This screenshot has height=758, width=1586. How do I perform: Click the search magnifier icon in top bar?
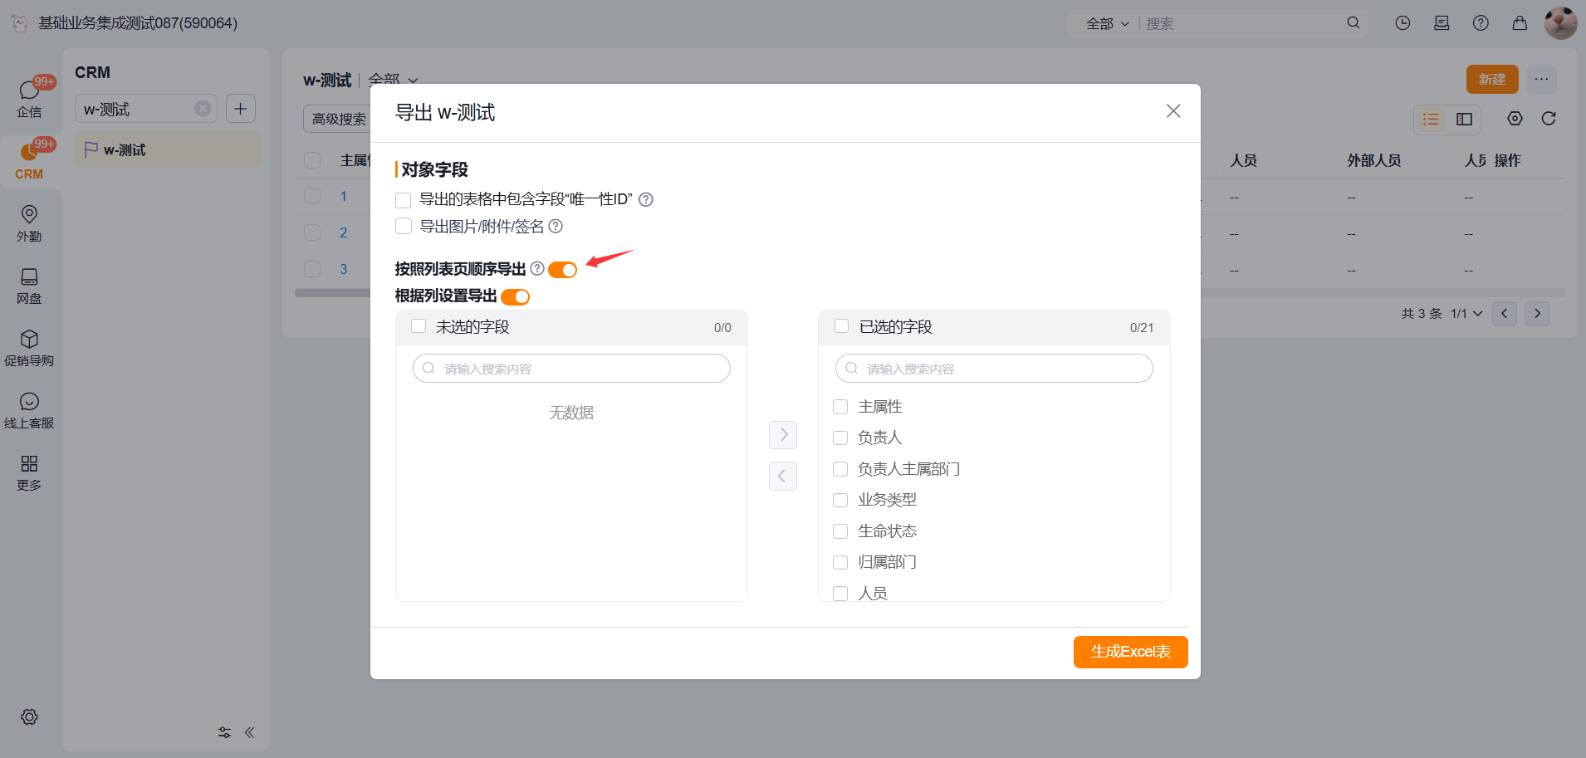click(1353, 23)
